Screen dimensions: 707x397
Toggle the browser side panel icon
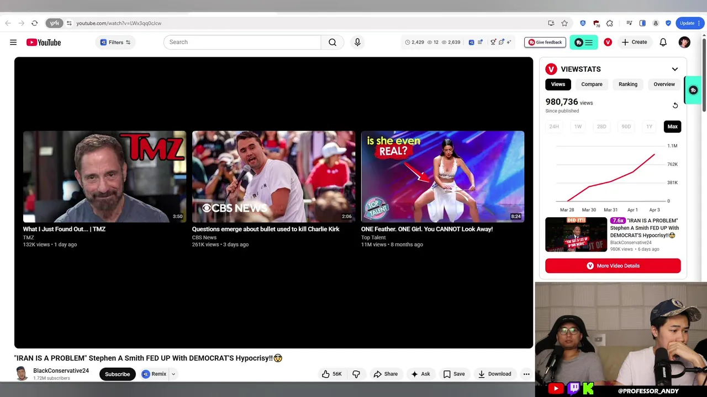642,23
